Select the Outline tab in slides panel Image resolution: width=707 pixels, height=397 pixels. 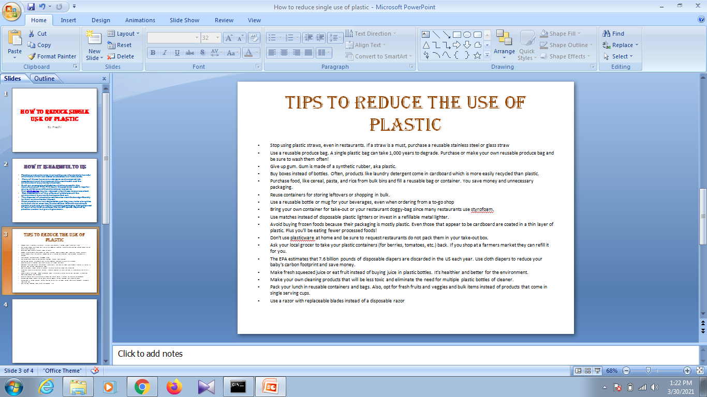(45, 78)
